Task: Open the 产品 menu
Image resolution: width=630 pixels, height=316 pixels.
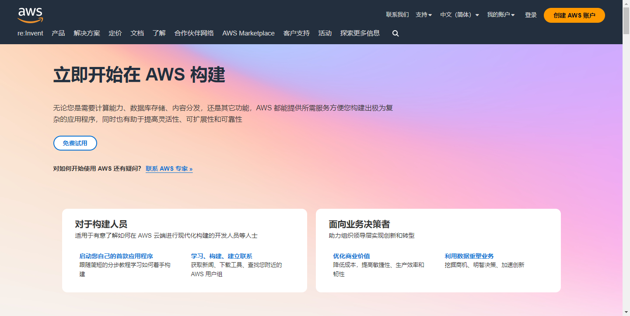Action: (x=58, y=33)
